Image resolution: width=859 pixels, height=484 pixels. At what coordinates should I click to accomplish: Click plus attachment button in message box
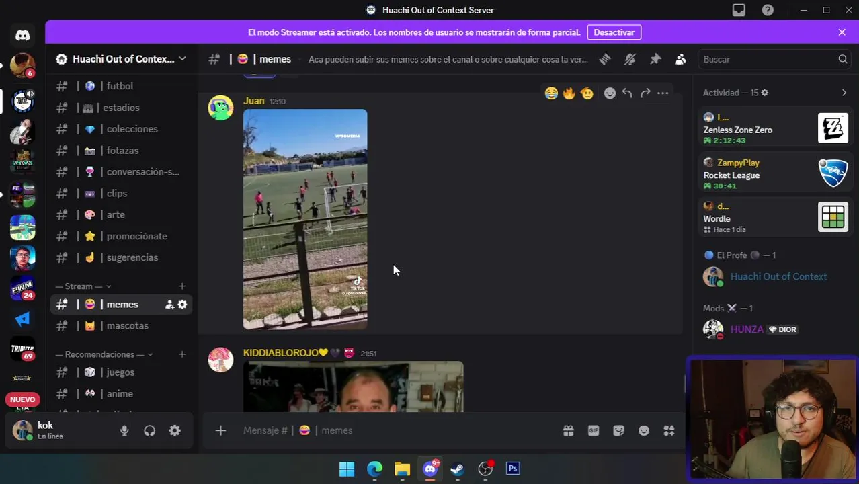coord(220,430)
